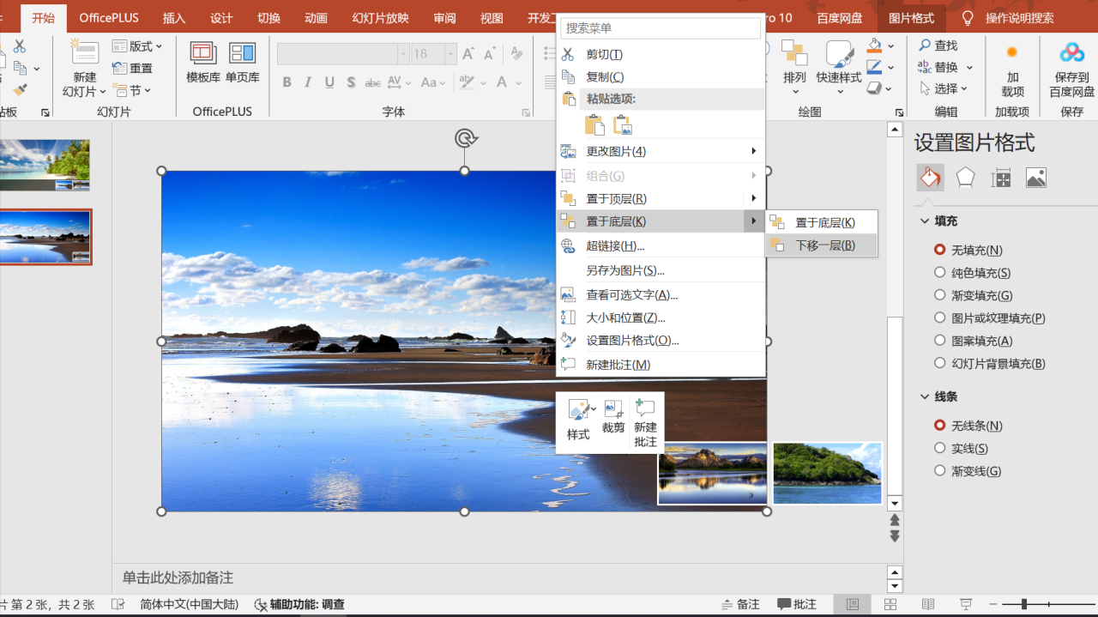Image resolution: width=1098 pixels, height=617 pixels.
Task: Choose the 实线 line radio button
Action: point(940,448)
